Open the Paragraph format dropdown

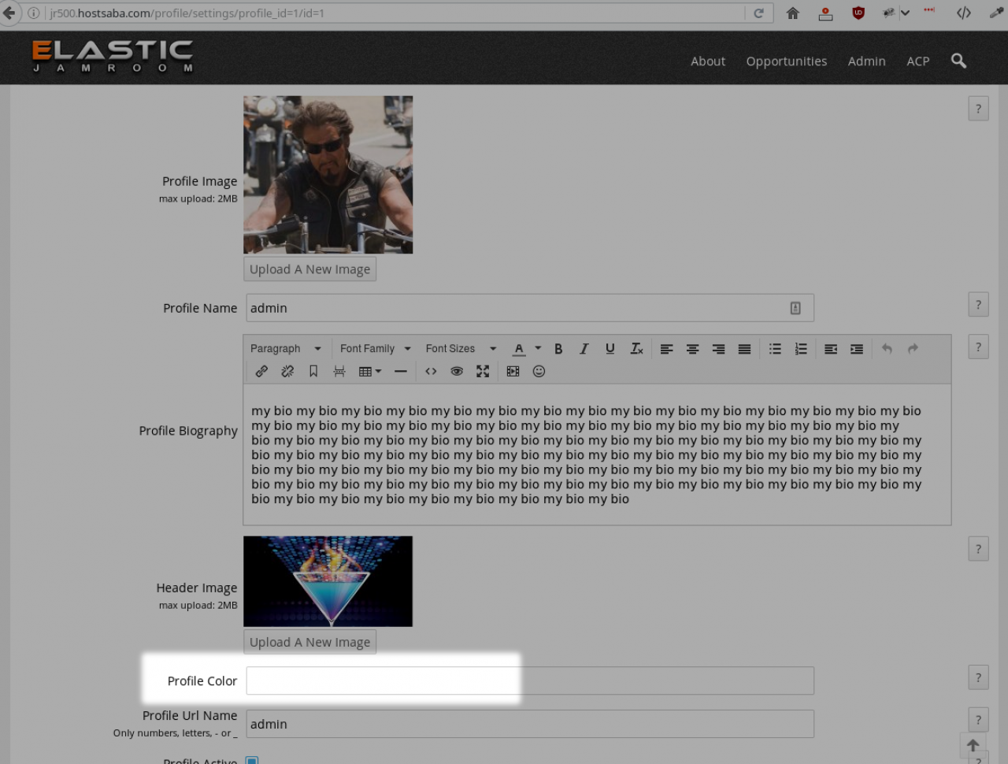click(x=285, y=349)
